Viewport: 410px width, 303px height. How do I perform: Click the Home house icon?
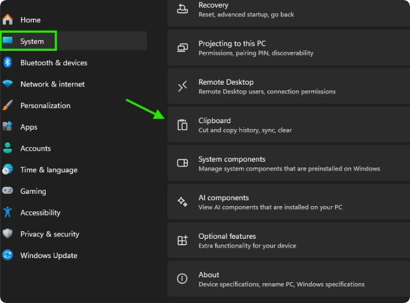coord(8,20)
